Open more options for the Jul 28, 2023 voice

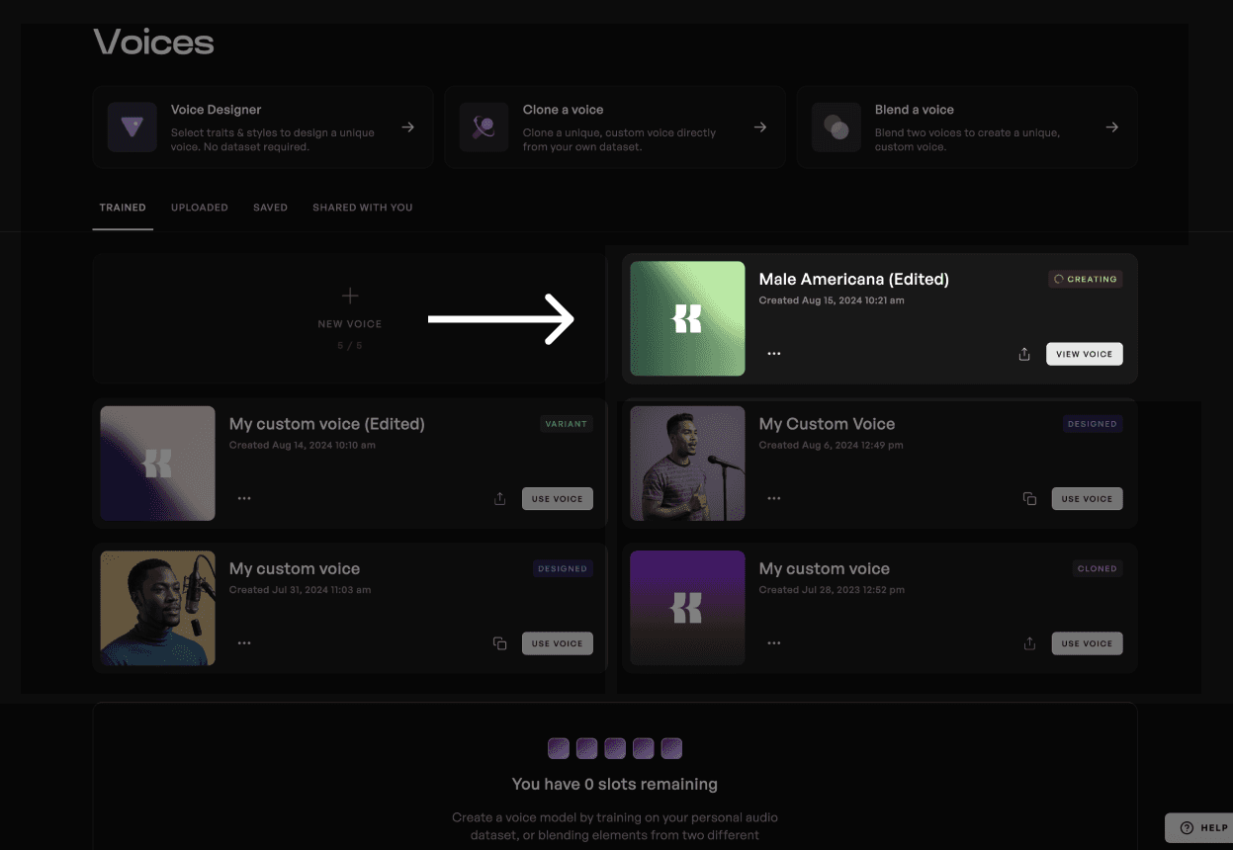pyautogui.click(x=774, y=643)
